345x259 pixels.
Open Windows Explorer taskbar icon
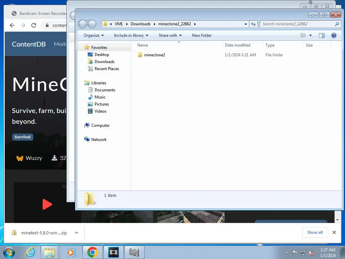pos(50,252)
